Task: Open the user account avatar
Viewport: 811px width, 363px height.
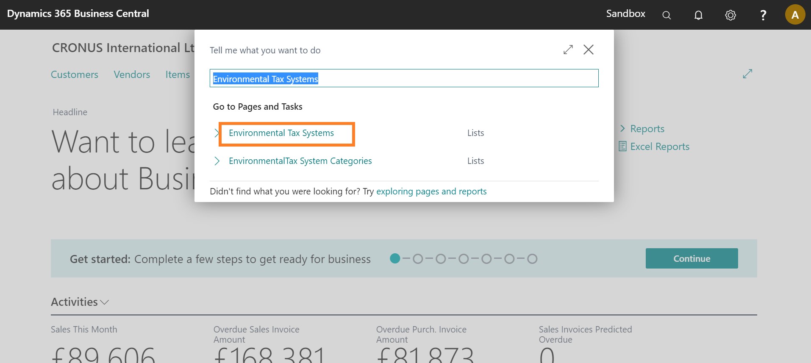Action: (x=795, y=15)
